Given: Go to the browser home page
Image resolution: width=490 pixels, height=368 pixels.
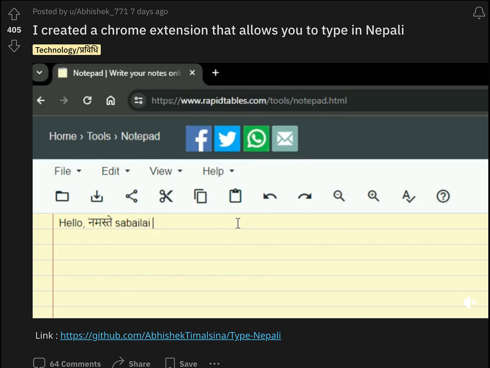Looking at the screenshot, I should tap(111, 100).
